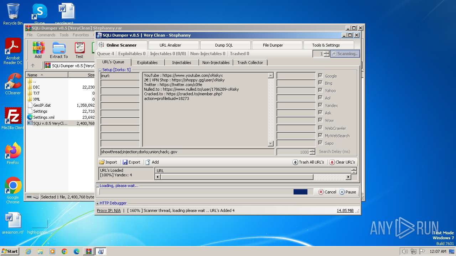This screenshot has width=456, height=256.
Task: Collapse the Setup Dorks section
Action: [100, 70]
